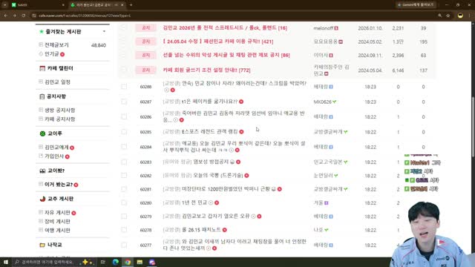Click the page vertical scrollbar

[473, 127]
